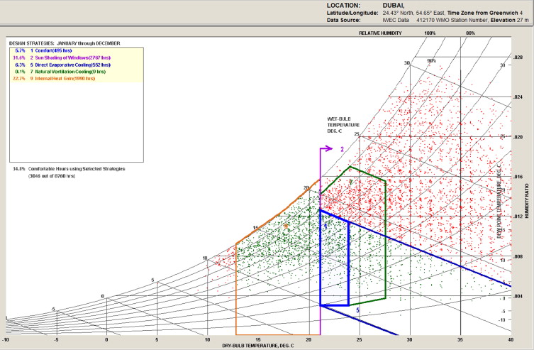Click the '.012' humidity ratio tick
The height and width of the screenshot is (350, 534).
518,217
